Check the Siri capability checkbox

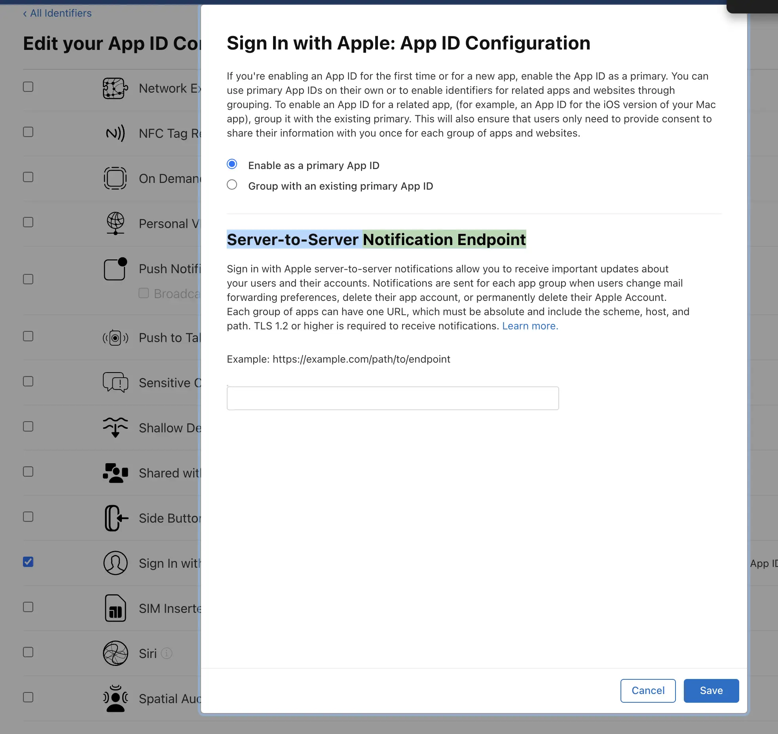tap(28, 652)
